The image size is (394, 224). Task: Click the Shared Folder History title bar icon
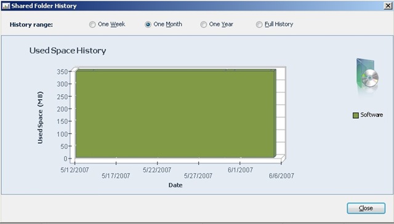point(6,6)
